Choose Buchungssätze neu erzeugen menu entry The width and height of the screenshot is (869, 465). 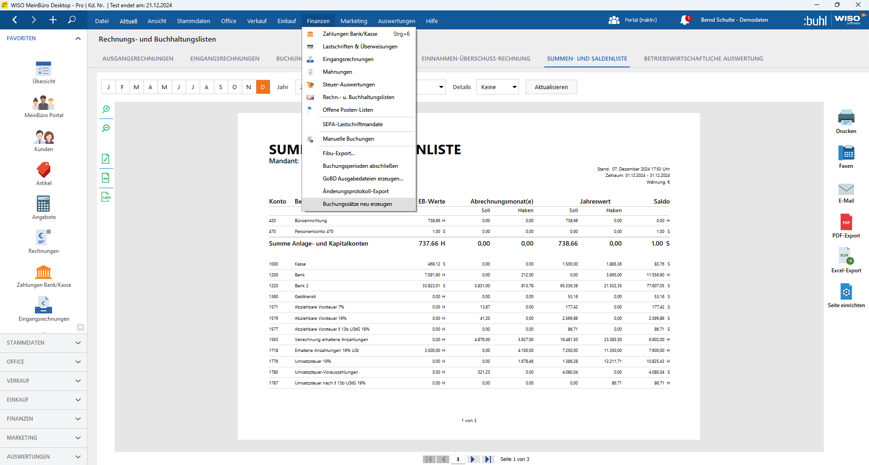point(359,204)
